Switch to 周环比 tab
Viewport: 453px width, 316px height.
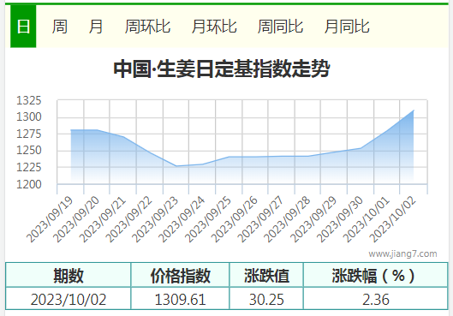147,27
